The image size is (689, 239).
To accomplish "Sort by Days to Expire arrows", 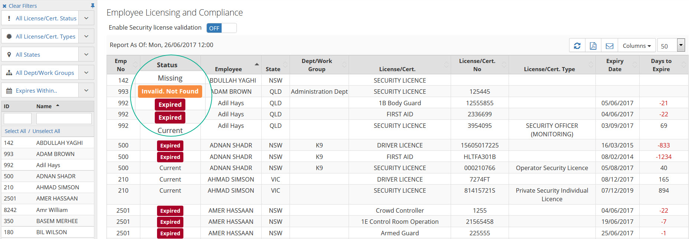I will point(684,65).
